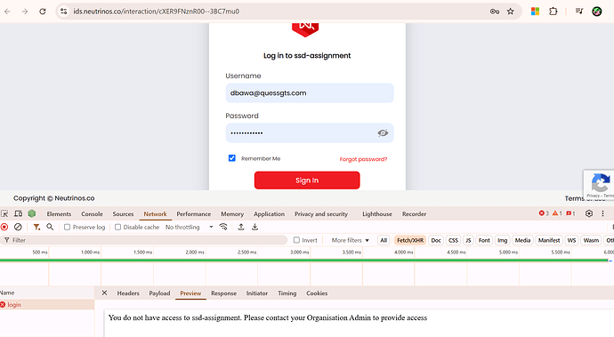Toggle the Manifest request type filter
Image resolution: width=614 pixels, height=337 pixels.
coord(549,240)
